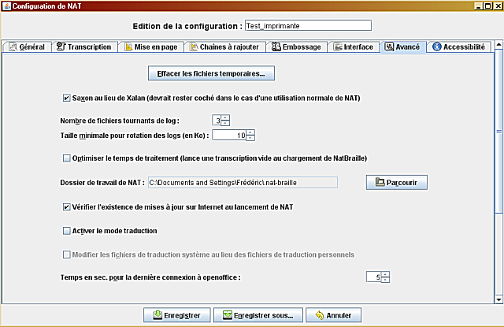The height and width of the screenshot is (327, 504).
Task: Save the configuration with Enregistrer
Action: (176, 315)
